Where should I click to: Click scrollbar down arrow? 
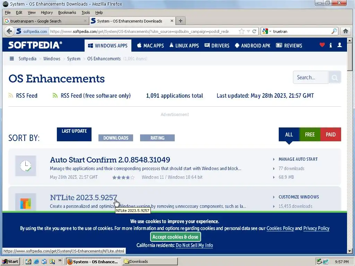pos(349,251)
